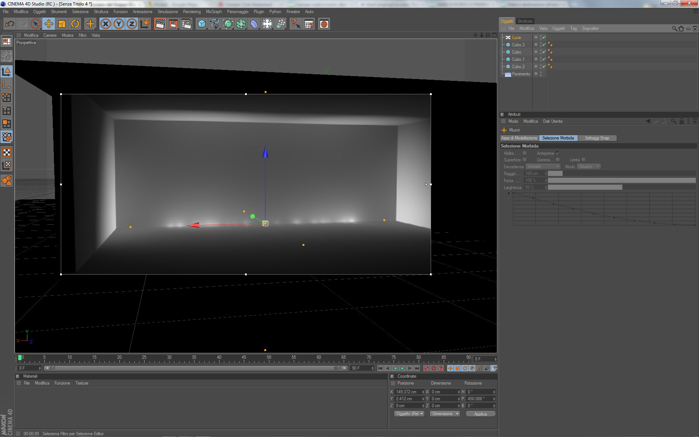This screenshot has height=437, width=699.
Task: Add a Cube primitive object
Action: 201,24
